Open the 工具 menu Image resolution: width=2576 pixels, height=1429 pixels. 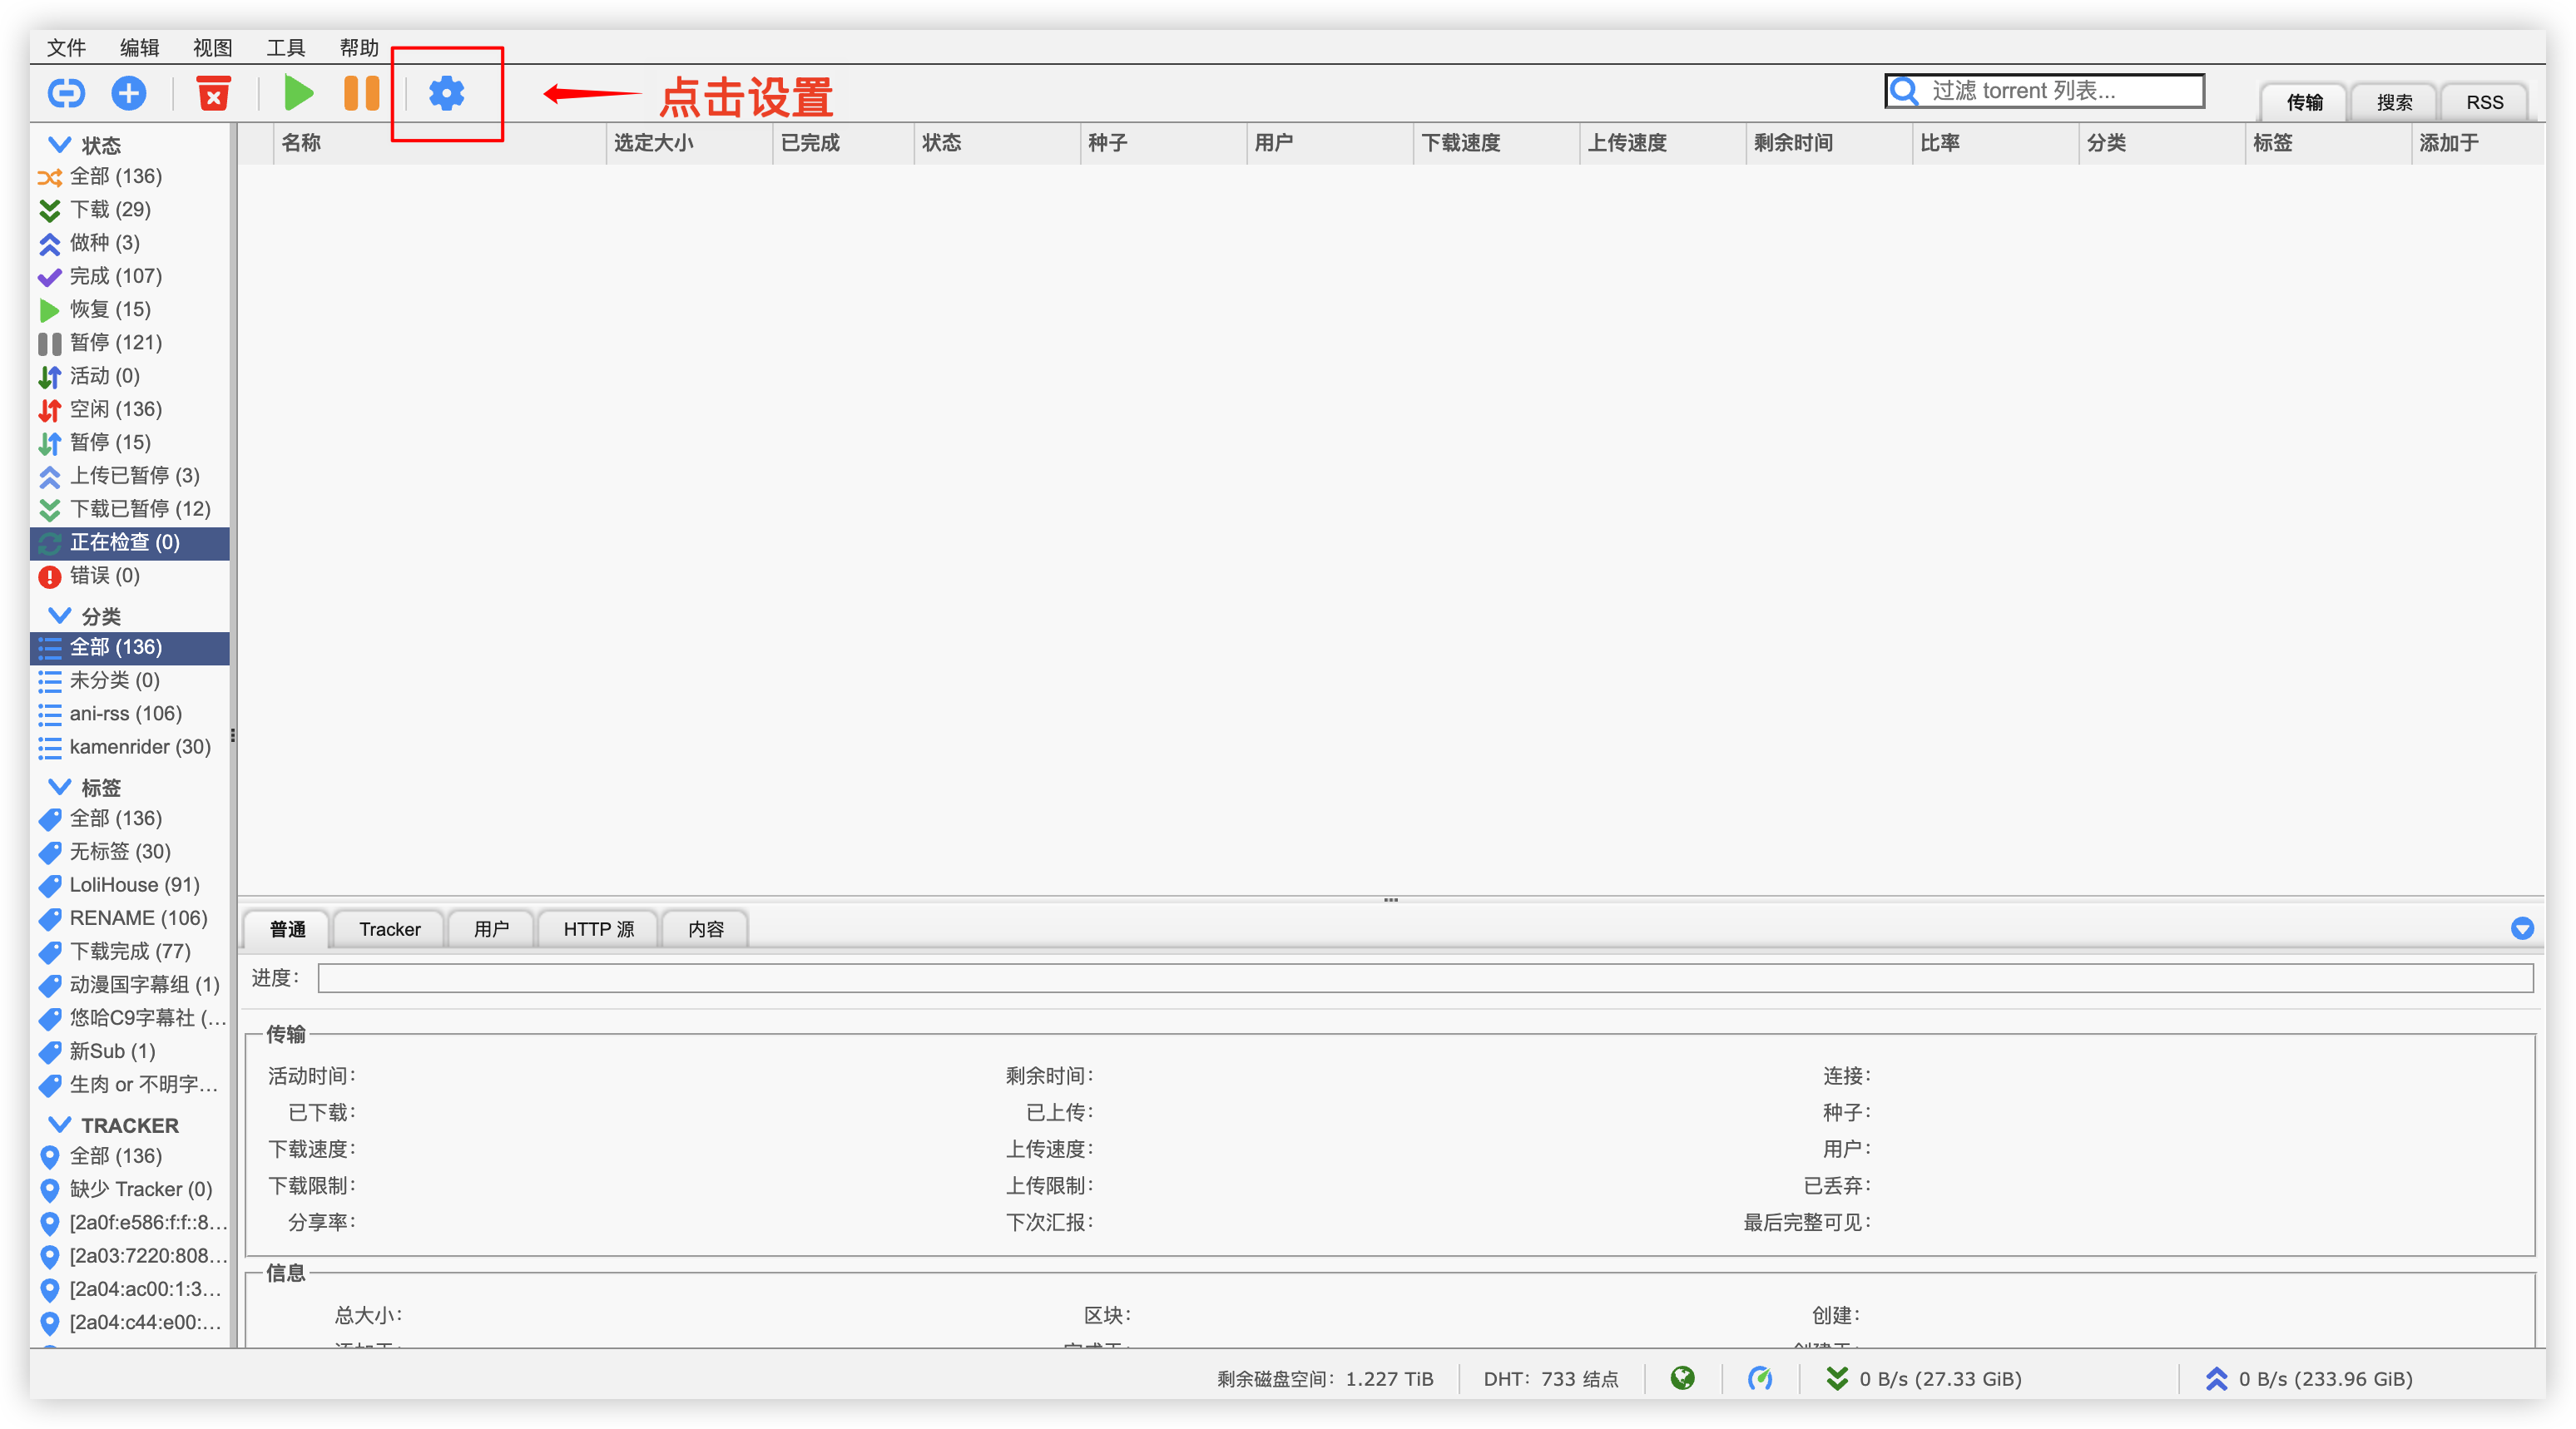tap(285, 47)
